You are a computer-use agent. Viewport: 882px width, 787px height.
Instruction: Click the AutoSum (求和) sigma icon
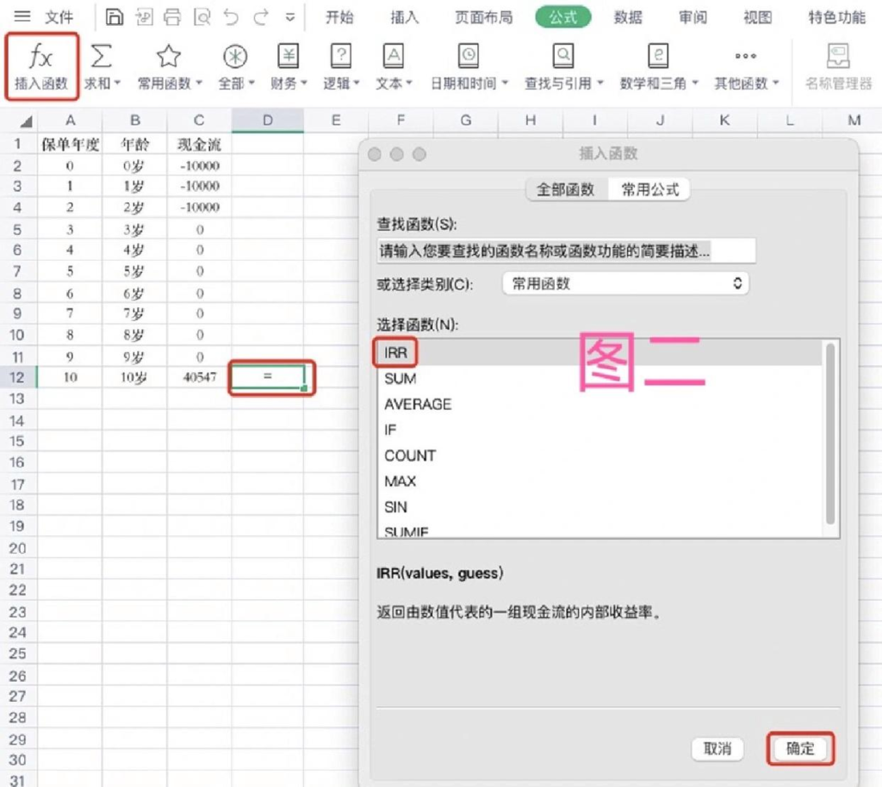click(102, 56)
